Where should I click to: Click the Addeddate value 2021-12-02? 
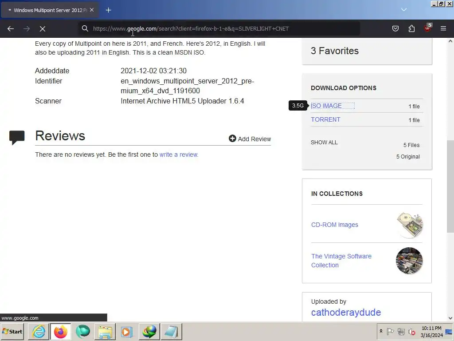pos(153,71)
